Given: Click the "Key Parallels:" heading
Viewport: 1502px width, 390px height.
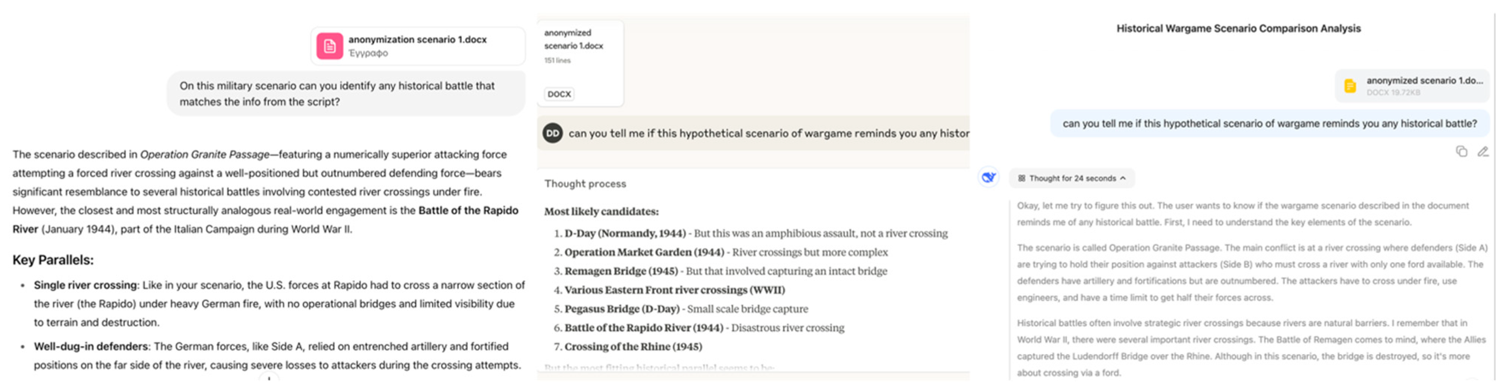Looking at the screenshot, I should tap(53, 260).
